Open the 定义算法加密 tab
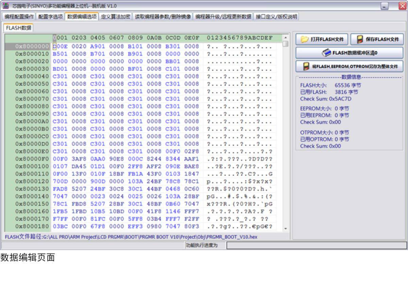This screenshot has height=302, width=408. (116, 16)
